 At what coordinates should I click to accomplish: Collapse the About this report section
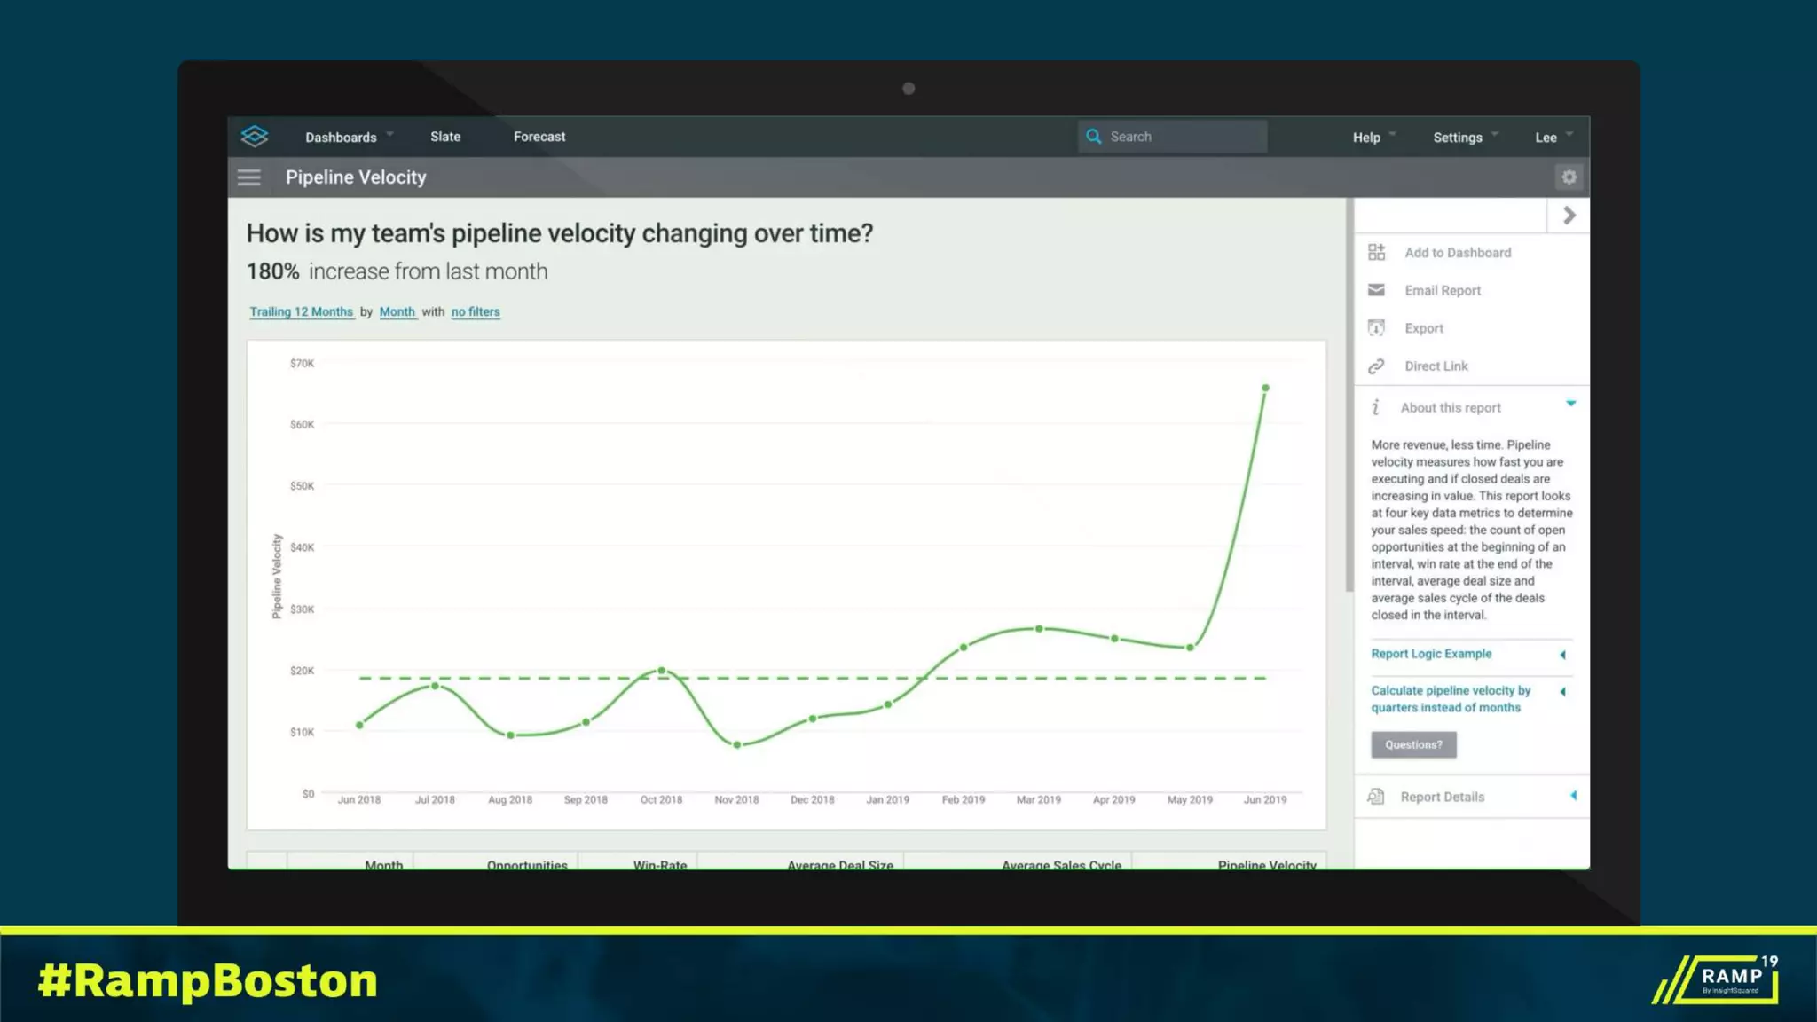[1570, 405]
